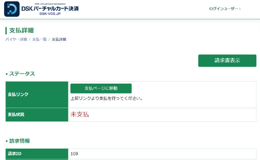The height and width of the screenshot is (160, 260).
Task: Click the 支払状況 row label
Action: pos(16,115)
